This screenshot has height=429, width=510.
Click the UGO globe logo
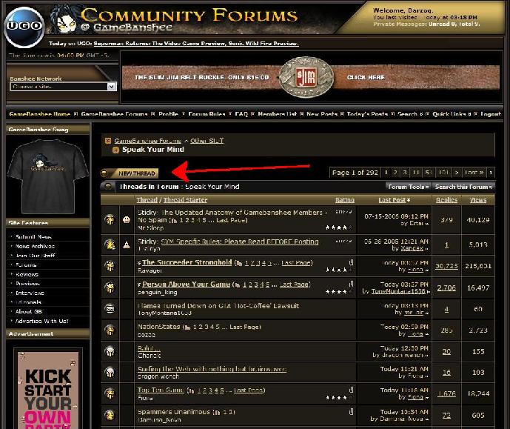pyautogui.click(x=24, y=27)
